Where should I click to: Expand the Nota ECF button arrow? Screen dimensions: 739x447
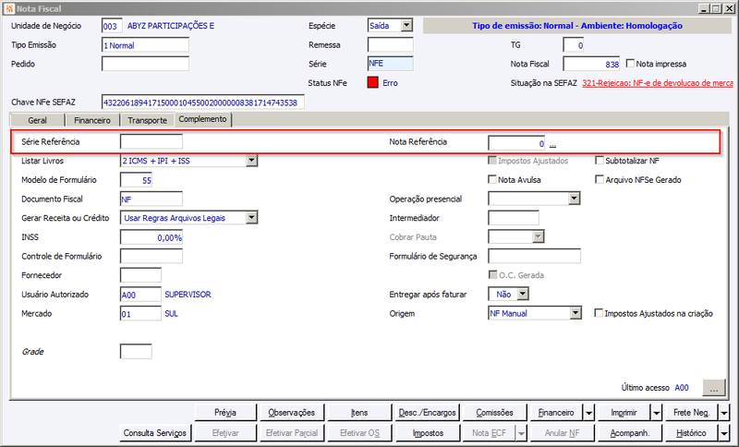pos(521,433)
